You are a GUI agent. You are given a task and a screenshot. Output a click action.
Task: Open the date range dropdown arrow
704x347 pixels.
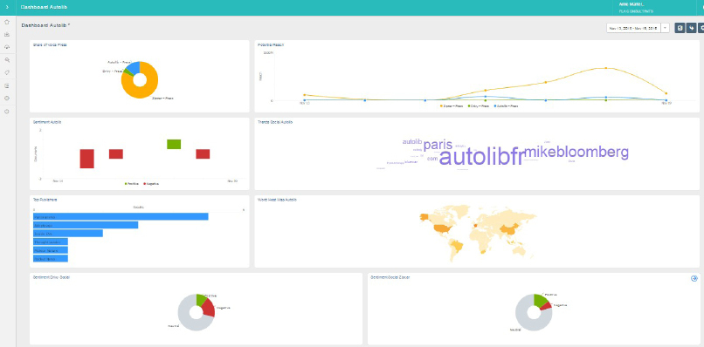click(665, 28)
